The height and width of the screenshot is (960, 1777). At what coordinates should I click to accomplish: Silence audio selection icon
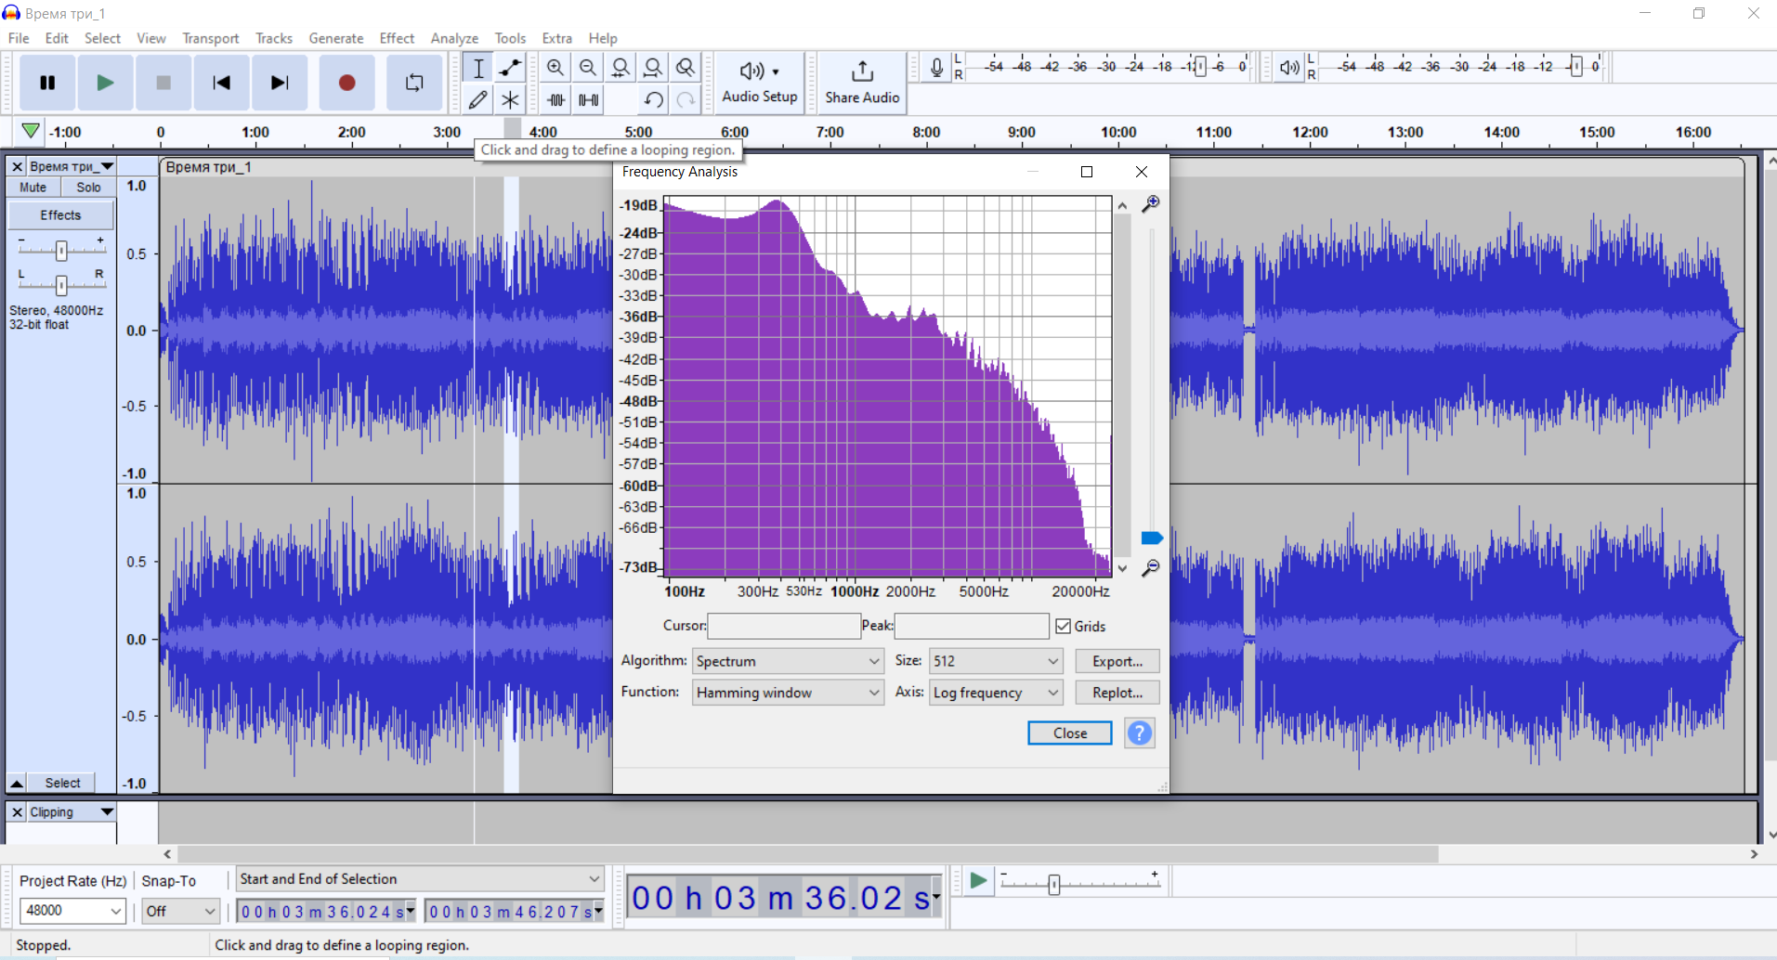(589, 99)
